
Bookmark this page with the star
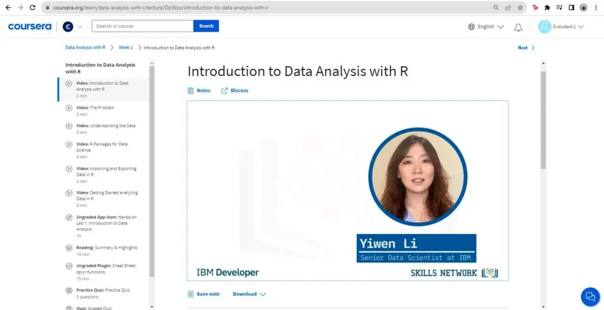coord(520,7)
